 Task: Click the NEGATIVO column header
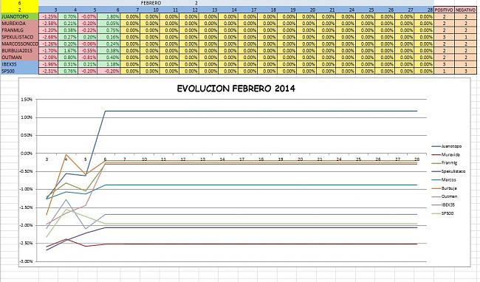(x=466, y=10)
